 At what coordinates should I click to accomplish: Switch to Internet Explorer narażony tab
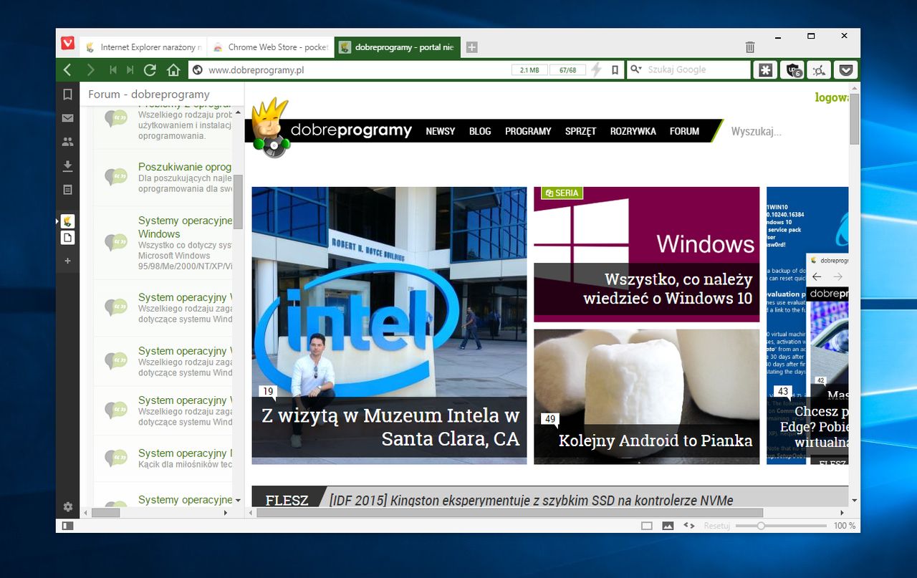143,47
